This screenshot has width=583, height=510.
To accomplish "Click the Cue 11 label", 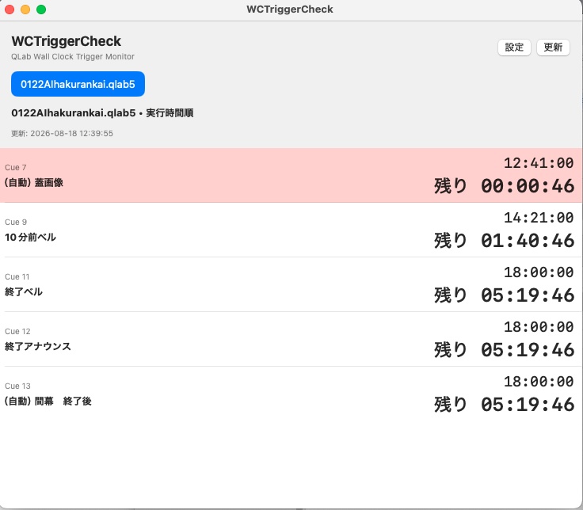I will [17, 276].
